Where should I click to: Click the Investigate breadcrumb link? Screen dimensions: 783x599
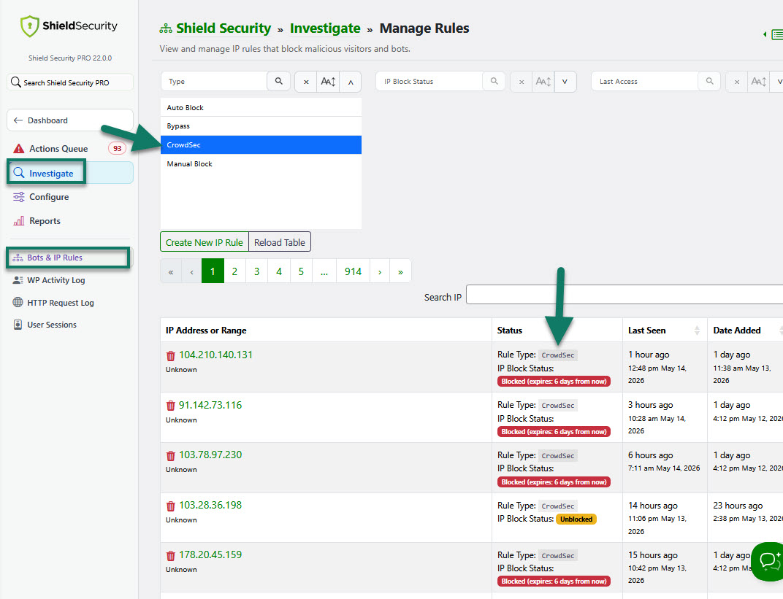(x=325, y=28)
